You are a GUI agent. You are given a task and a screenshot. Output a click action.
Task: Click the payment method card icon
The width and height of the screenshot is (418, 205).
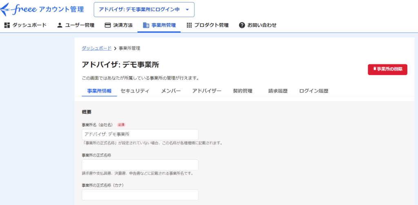pos(108,25)
